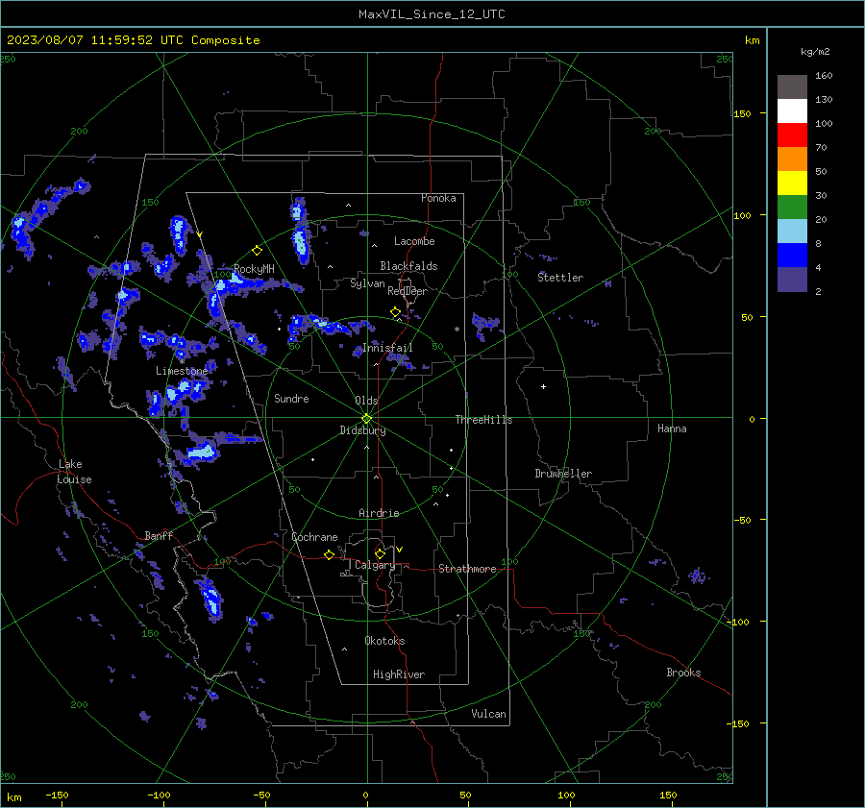Click the ThreeHills town label

(483, 420)
